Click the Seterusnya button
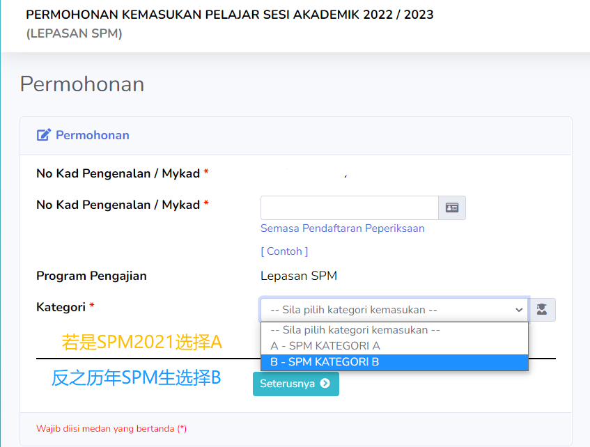 [296, 384]
